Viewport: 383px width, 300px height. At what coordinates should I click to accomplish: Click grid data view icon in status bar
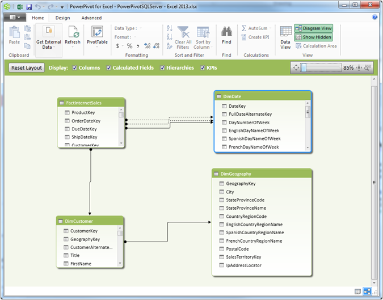[357, 291]
